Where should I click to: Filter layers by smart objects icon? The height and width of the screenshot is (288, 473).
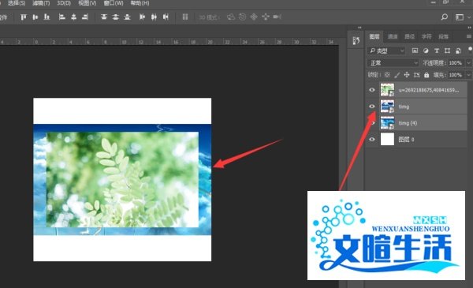click(458, 50)
